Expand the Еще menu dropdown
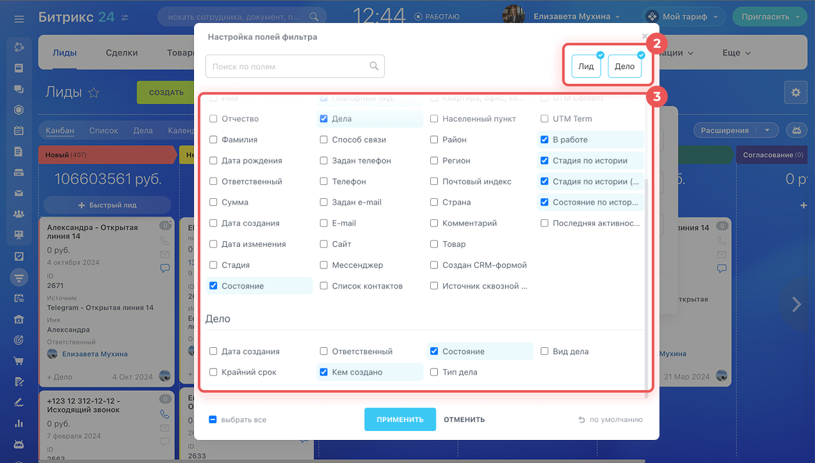This screenshot has width=815, height=463. coord(736,53)
